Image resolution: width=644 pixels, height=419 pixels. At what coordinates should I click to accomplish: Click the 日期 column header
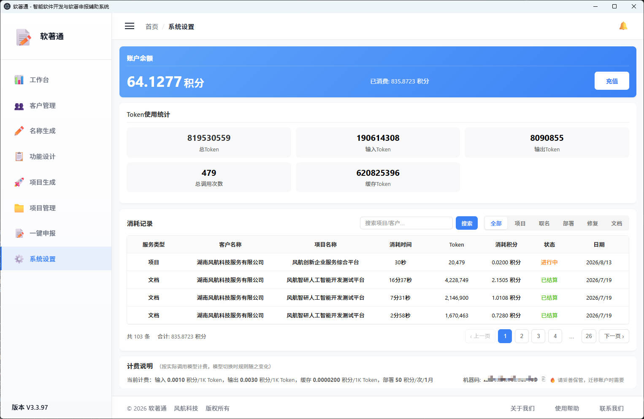pos(599,244)
